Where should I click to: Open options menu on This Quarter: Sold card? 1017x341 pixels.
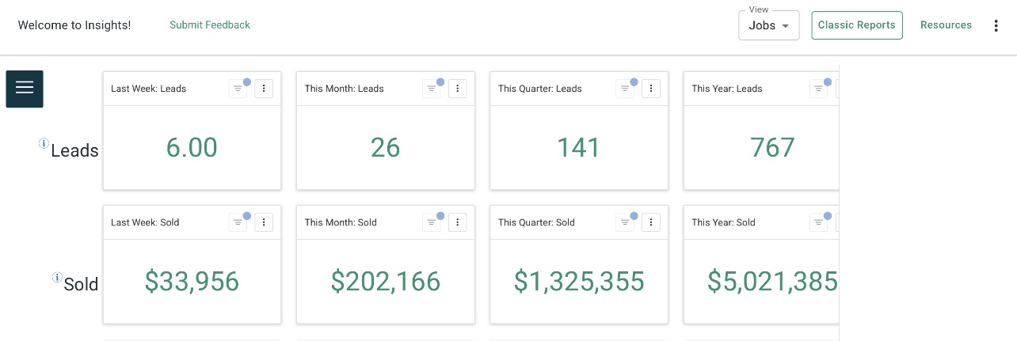click(x=651, y=222)
